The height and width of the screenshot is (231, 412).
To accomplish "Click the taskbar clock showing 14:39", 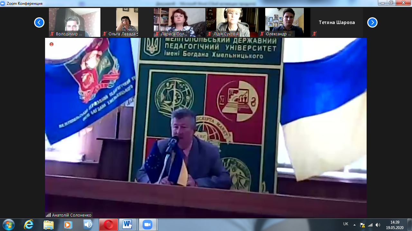I will (395, 225).
